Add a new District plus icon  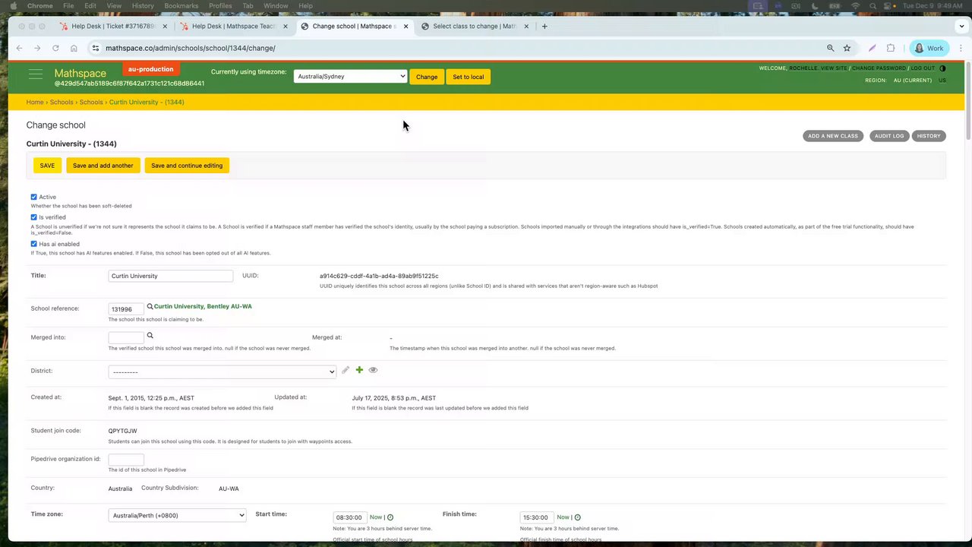(x=359, y=370)
